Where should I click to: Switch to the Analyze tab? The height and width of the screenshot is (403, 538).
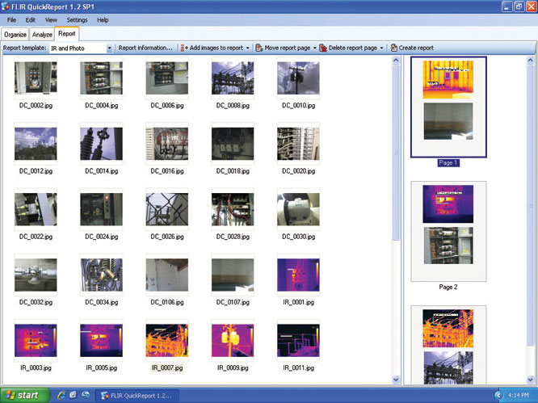click(42, 35)
